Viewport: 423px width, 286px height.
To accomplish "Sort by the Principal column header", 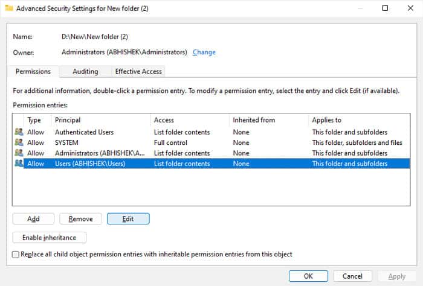I will [x=101, y=120].
